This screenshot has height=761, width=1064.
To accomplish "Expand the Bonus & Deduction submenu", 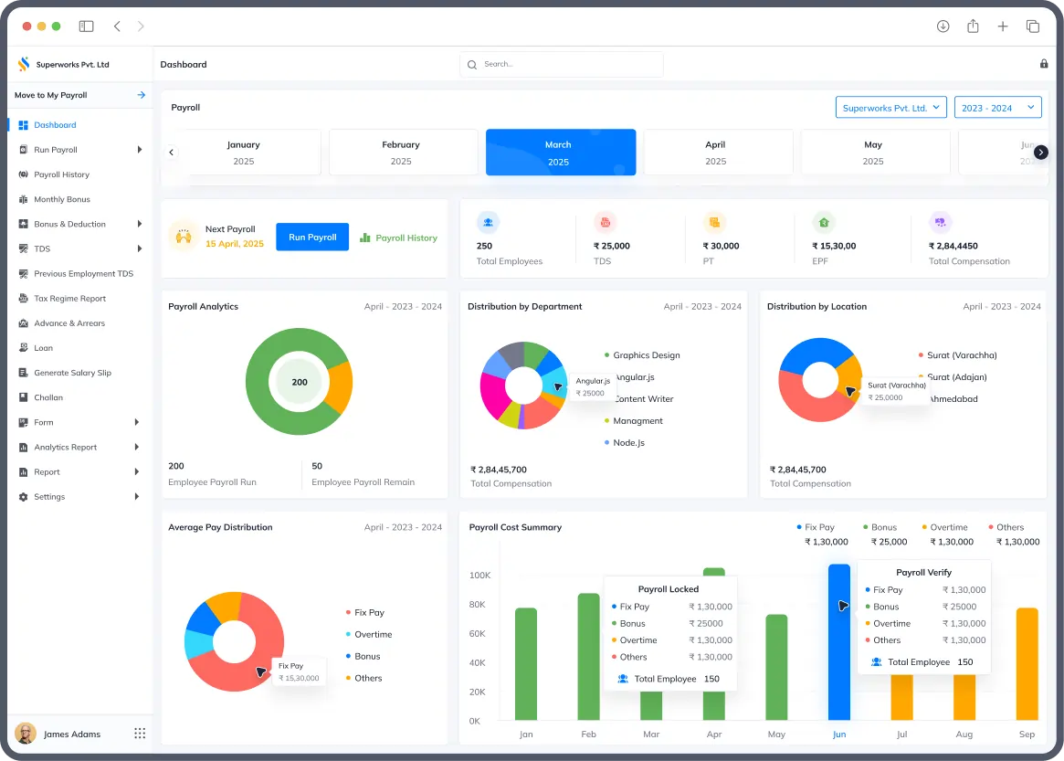I will coord(139,224).
